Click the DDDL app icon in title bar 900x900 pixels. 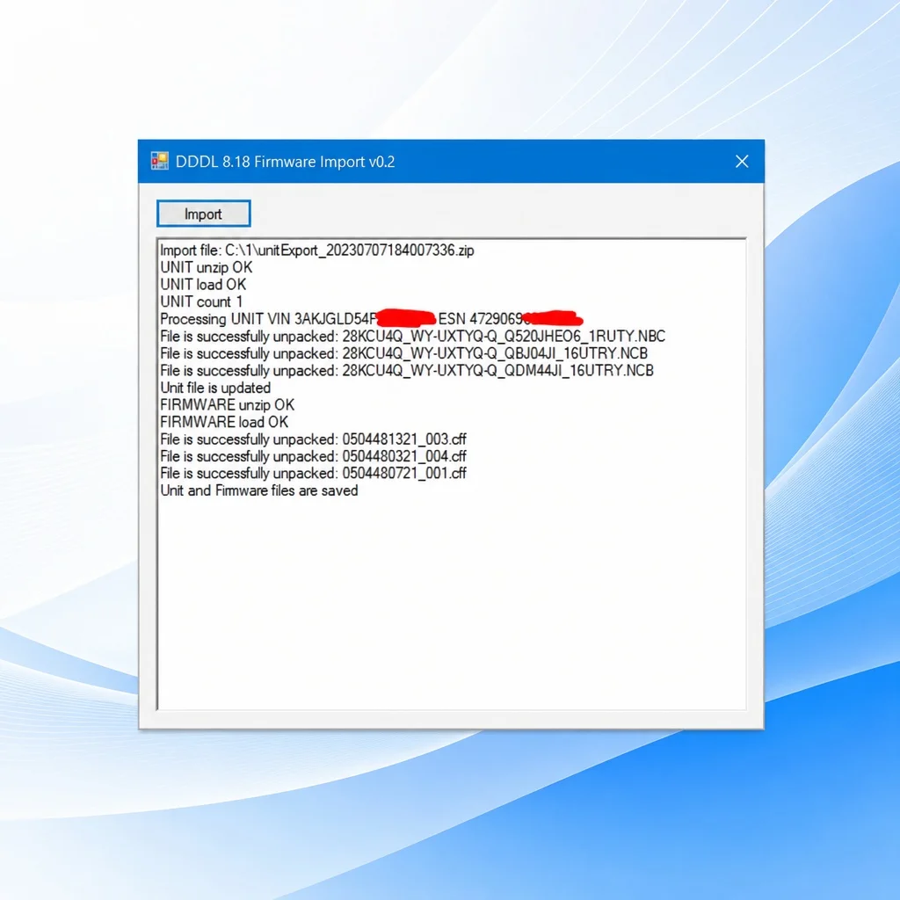point(159,162)
